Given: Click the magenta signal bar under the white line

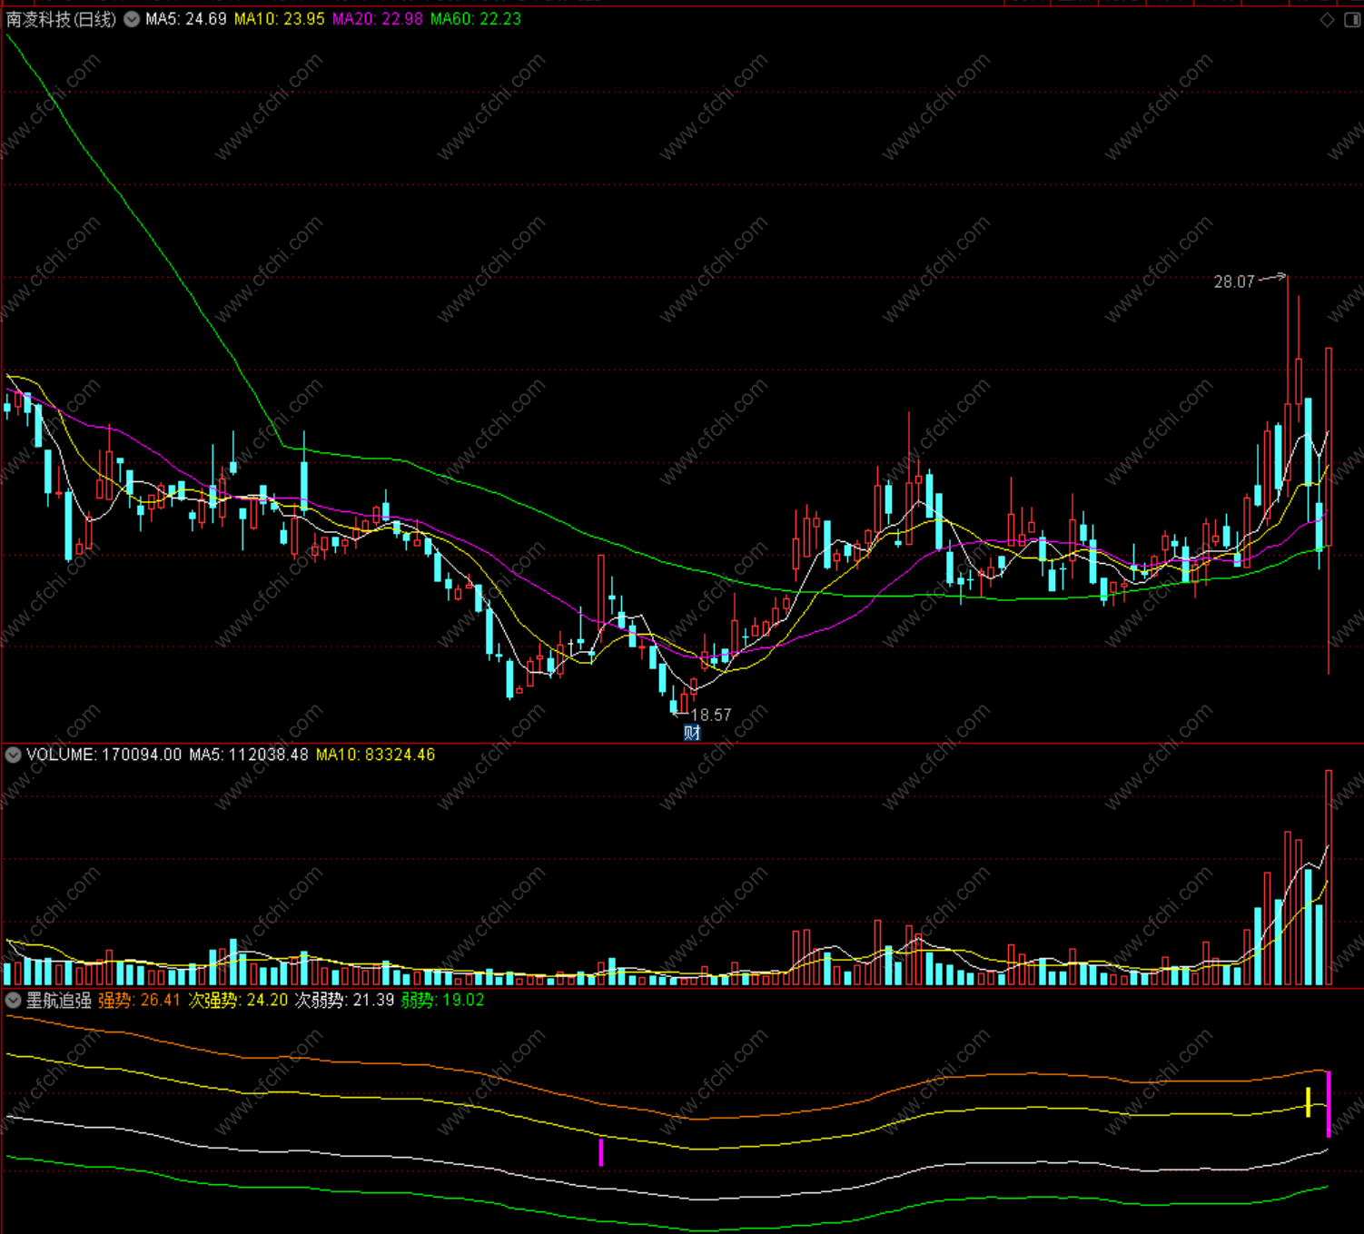Looking at the screenshot, I should 601,1152.
